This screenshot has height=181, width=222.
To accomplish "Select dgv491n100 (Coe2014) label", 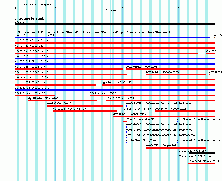I will (120, 98).
